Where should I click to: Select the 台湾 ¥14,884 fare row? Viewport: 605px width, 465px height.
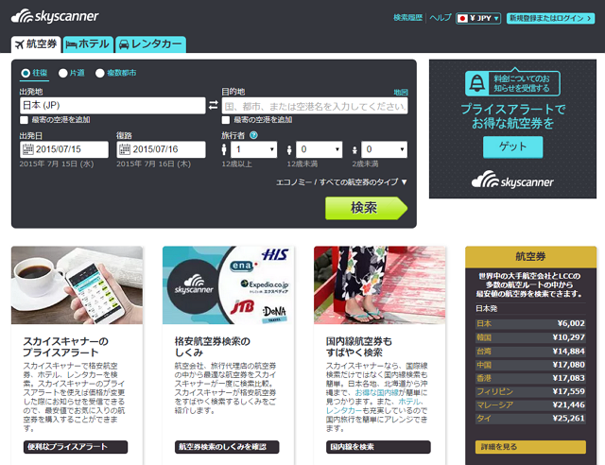530,352
